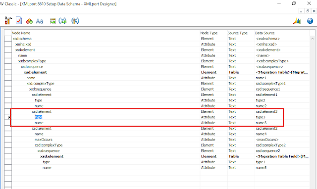
Task: Click the colored balls toolbar icon
Action: [29, 21]
